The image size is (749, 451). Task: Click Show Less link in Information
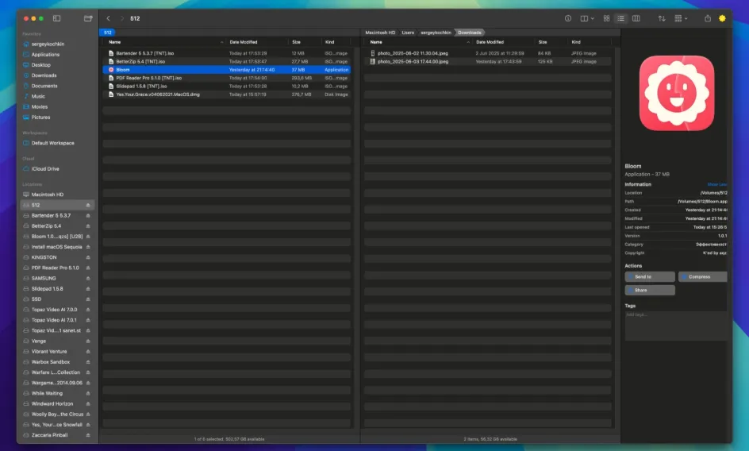click(717, 185)
